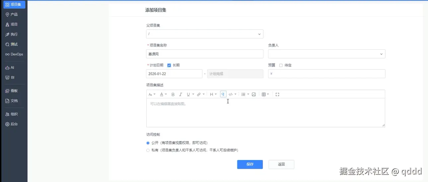
Task: Select the 私有 access radio button
Action: pos(148,150)
